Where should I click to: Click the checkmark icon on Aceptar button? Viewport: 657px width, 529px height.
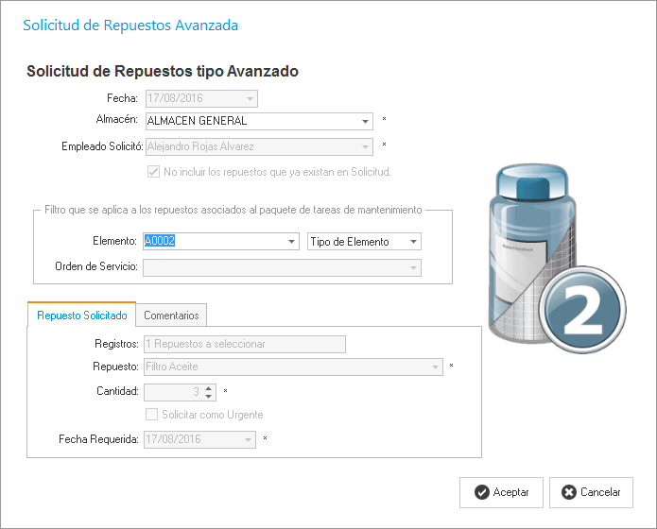481,492
